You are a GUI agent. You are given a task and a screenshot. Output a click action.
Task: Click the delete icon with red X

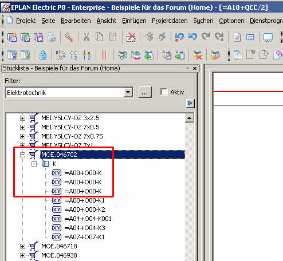(x=131, y=37)
